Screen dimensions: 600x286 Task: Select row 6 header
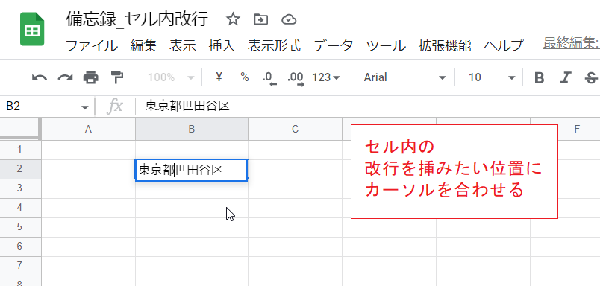(x=20, y=247)
